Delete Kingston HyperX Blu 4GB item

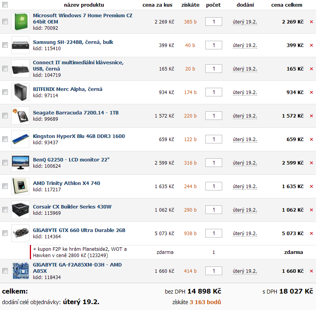pos(311,139)
